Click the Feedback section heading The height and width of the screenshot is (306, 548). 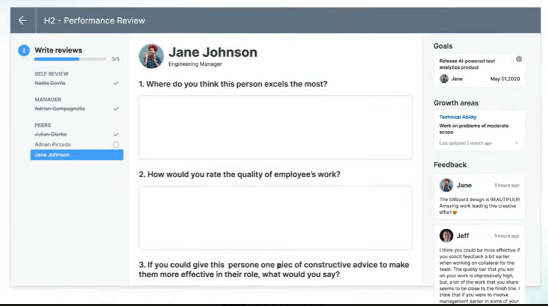[x=450, y=165]
